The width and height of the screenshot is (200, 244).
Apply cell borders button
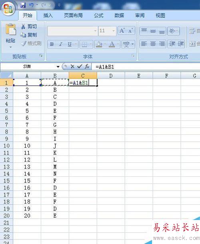(84, 44)
